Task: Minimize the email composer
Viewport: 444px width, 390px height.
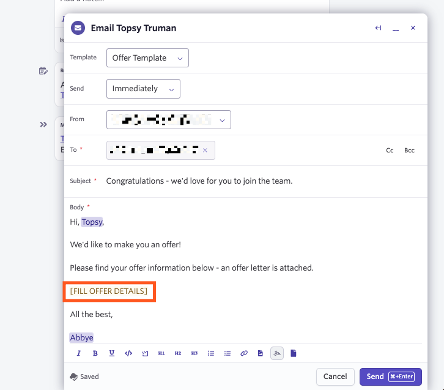Action: tap(396, 29)
